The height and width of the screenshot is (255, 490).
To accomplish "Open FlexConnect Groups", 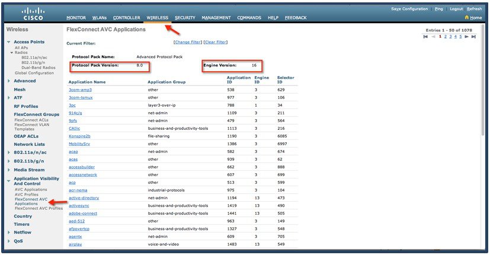I will 36,114.
